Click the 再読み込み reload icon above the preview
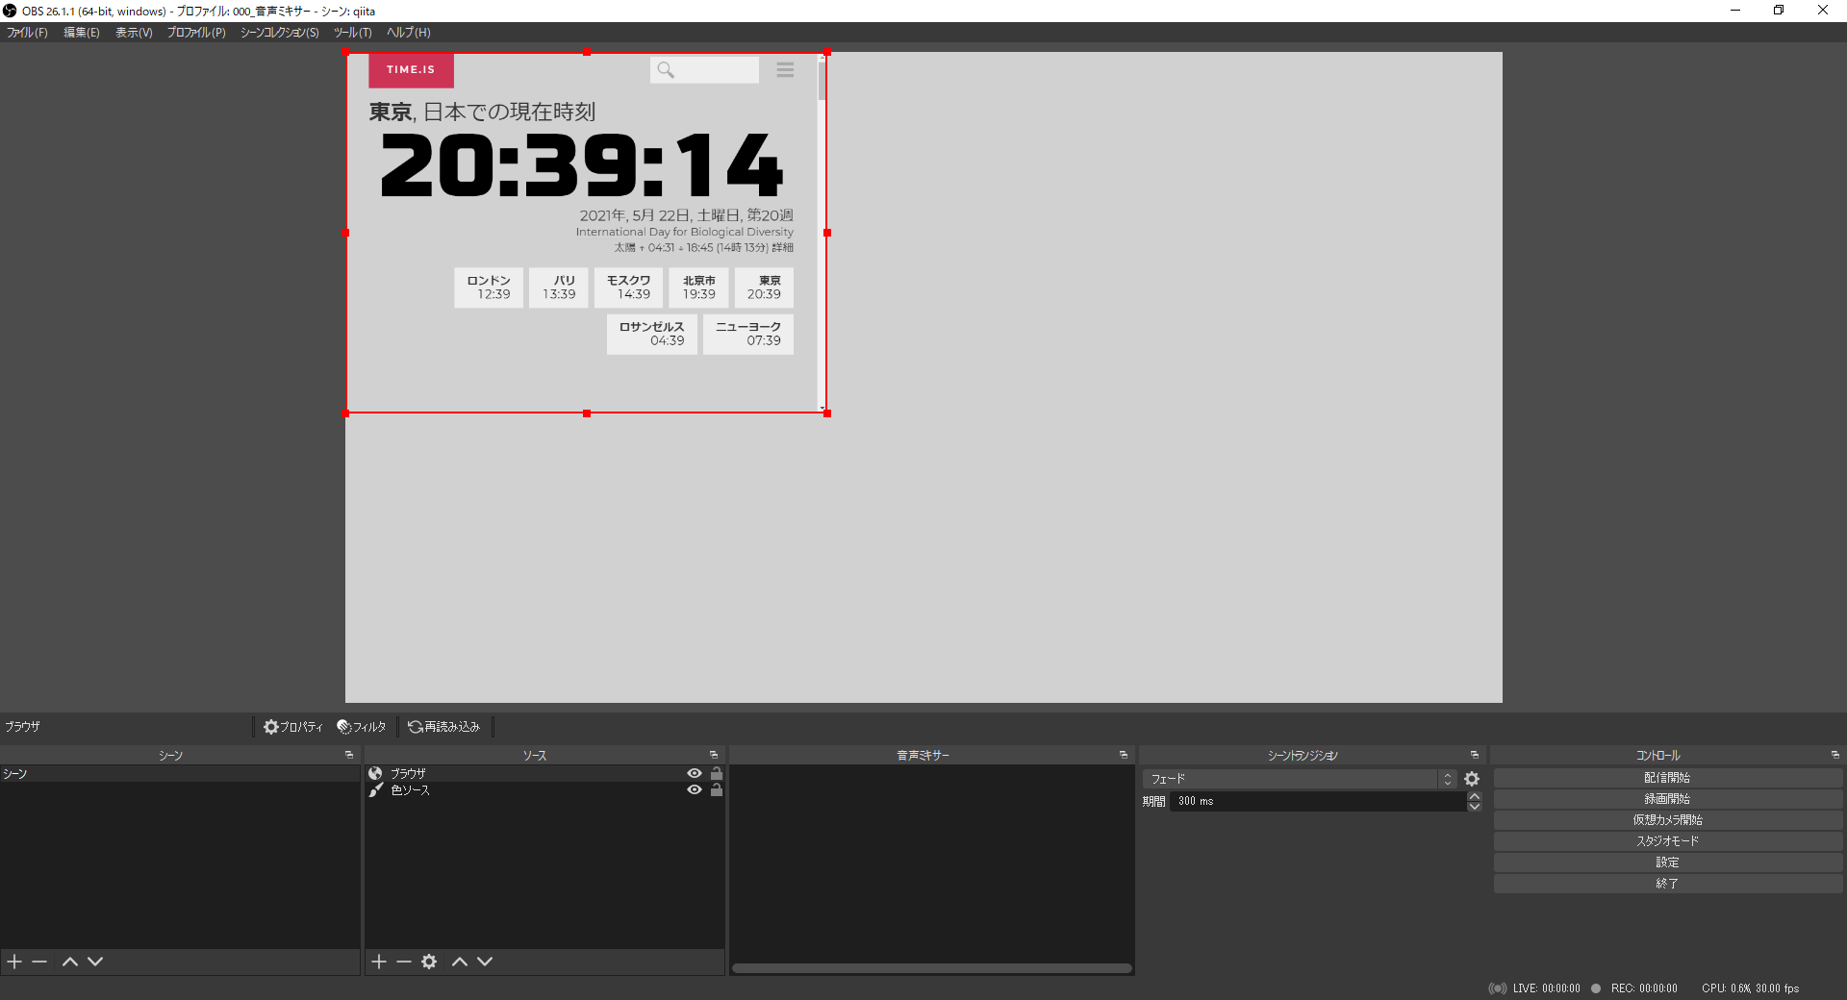 click(443, 726)
